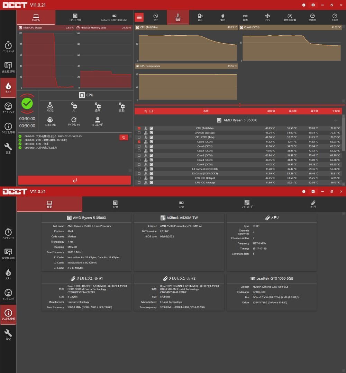Switch to 電流 current sensor tab
The height and width of the screenshot is (373, 346).
pos(245,17)
